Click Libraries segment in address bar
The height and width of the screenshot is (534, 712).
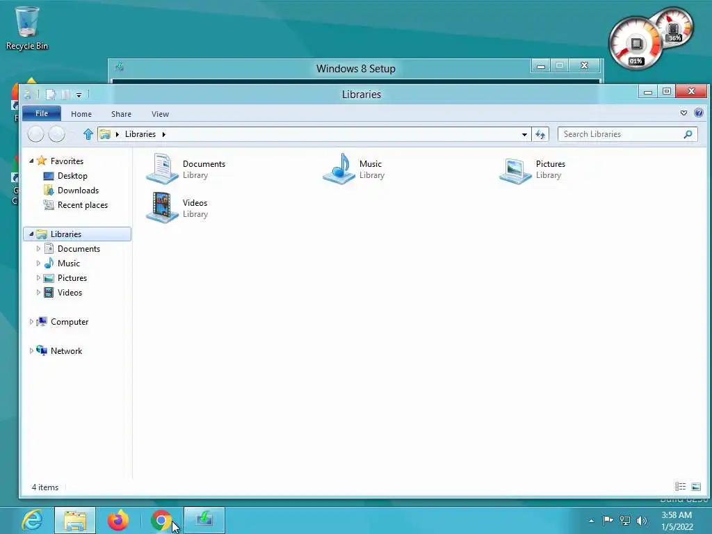tap(140, 134)
